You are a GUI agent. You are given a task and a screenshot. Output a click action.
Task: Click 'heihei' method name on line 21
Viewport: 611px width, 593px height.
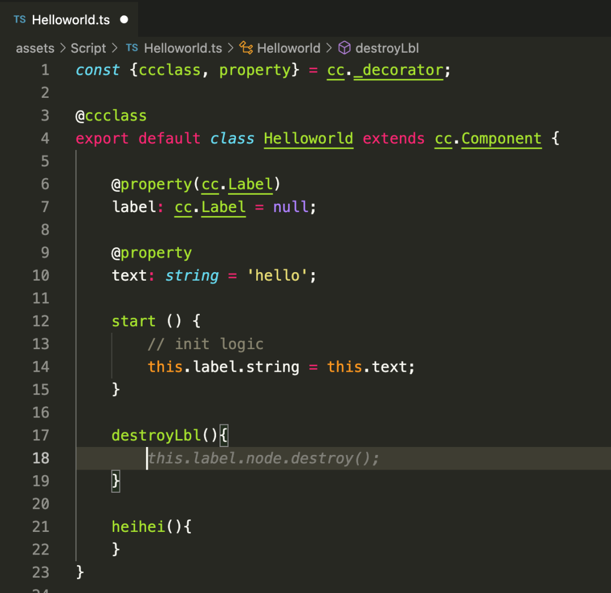click(139, 527)
